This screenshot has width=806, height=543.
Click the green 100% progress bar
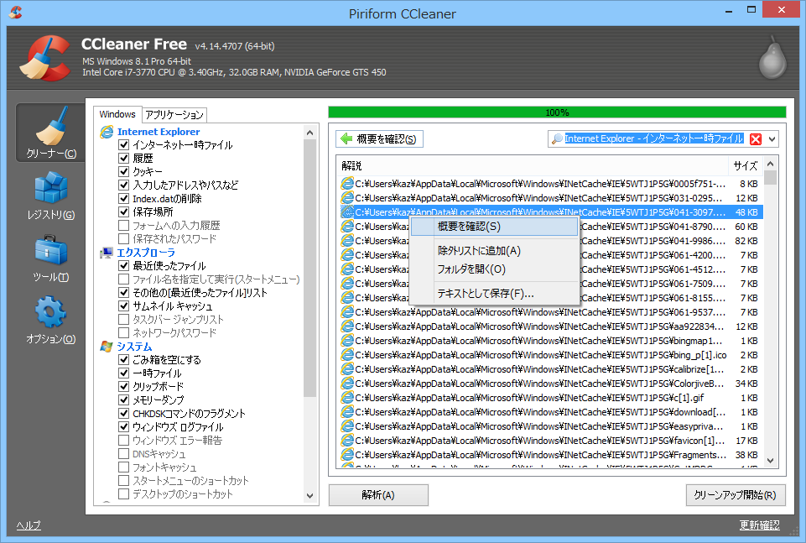(x=557, y=112)
